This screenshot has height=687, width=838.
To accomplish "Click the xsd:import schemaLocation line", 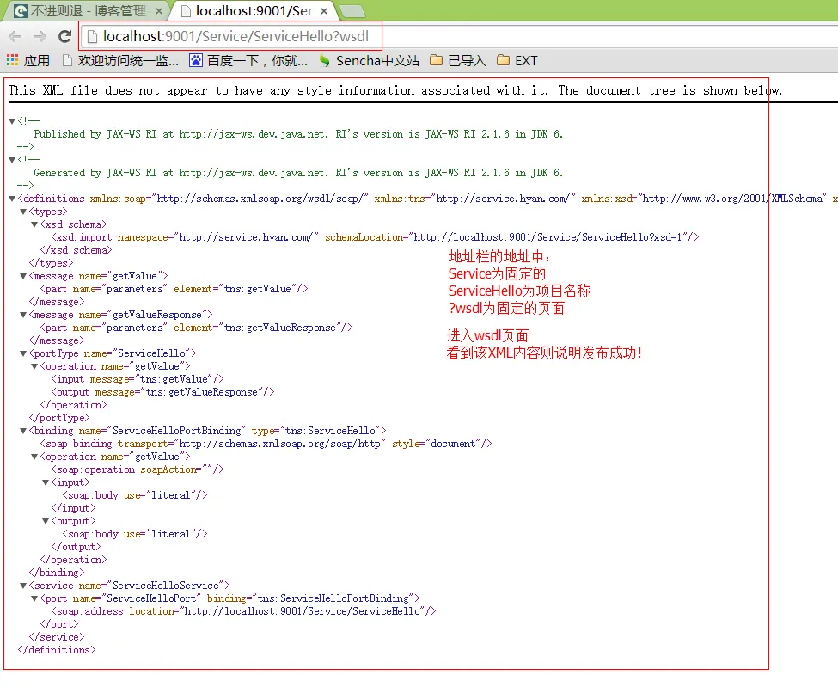I will tap(375, 237).
